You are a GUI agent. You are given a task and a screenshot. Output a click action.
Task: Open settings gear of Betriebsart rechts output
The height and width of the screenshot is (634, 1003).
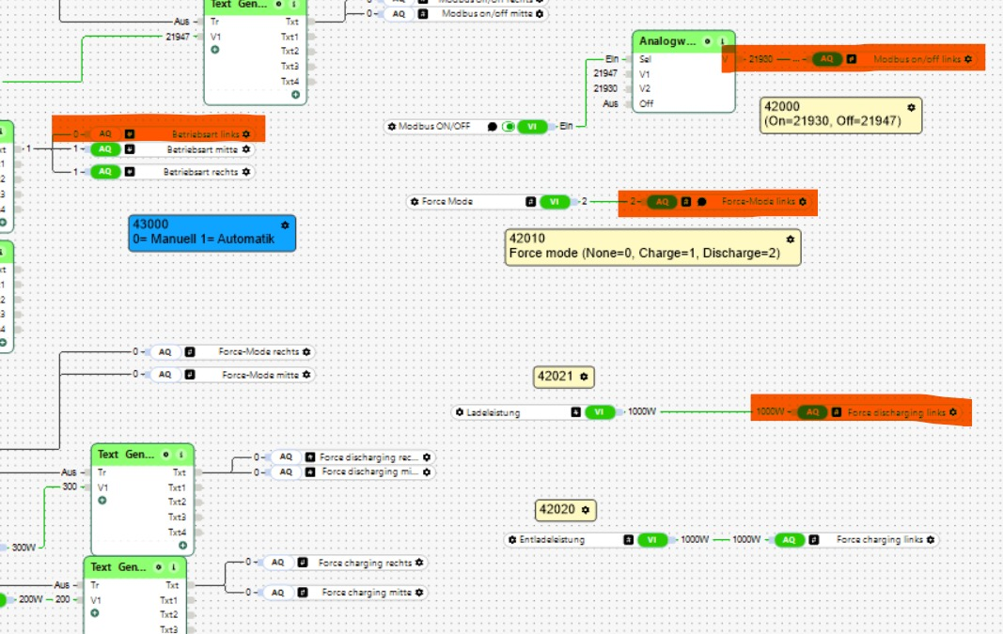[x=246, y=172]
